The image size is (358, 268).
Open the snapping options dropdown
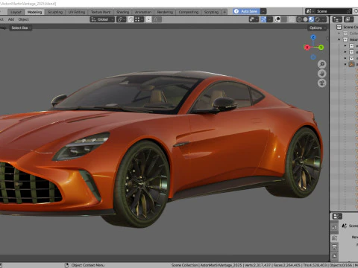coord(139,19)
